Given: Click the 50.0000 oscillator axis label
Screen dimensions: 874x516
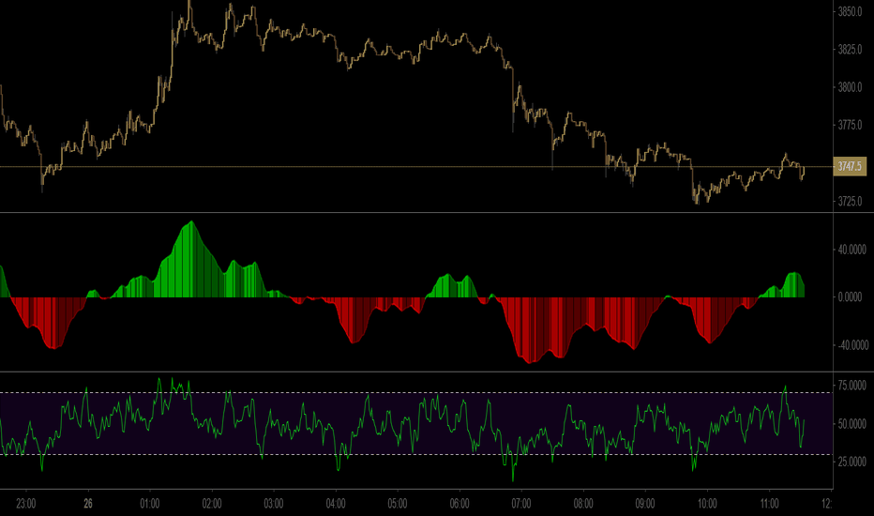Looking at the screenshot, I should 852,424.
